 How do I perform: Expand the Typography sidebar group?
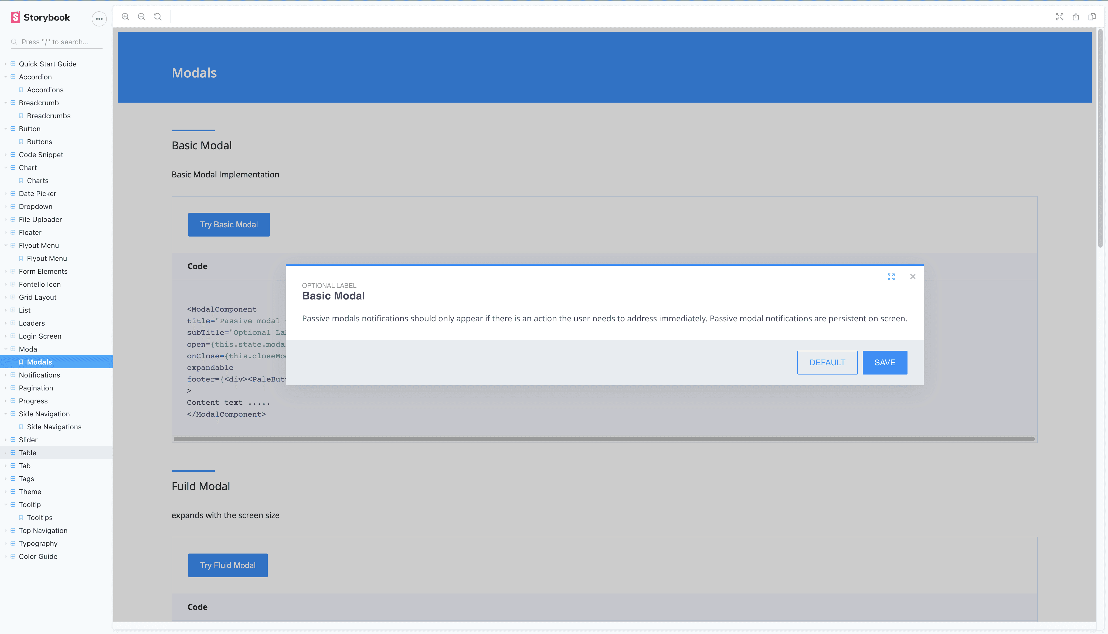(x=38, y=544)
